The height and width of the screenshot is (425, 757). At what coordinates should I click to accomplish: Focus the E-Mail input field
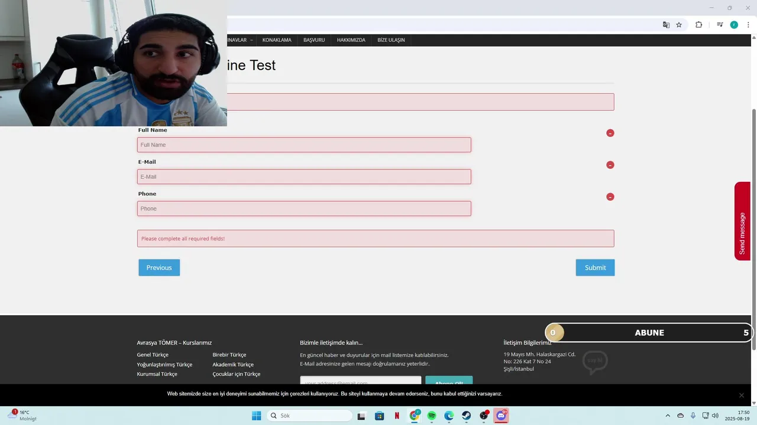(x=304, y=176)
